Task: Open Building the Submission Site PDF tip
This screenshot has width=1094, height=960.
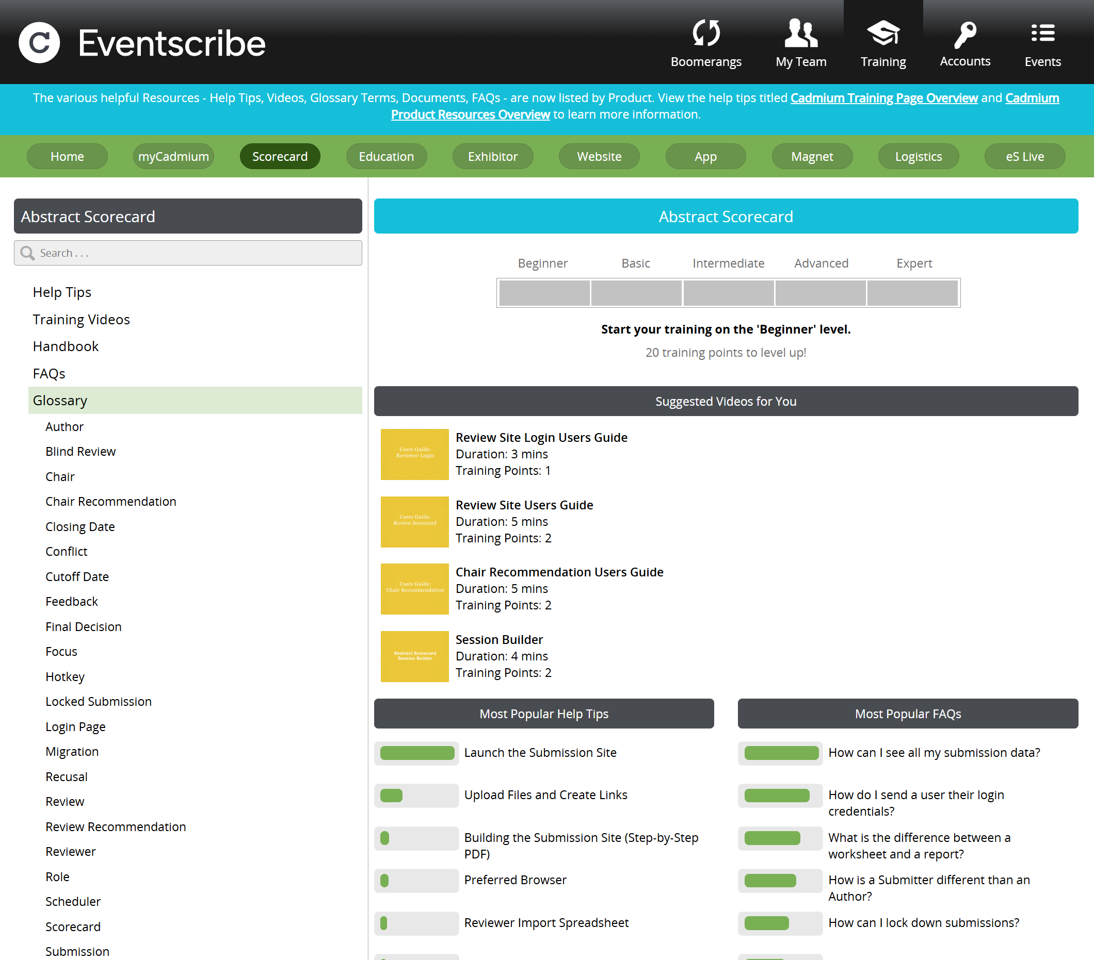Action: (581, 846)
